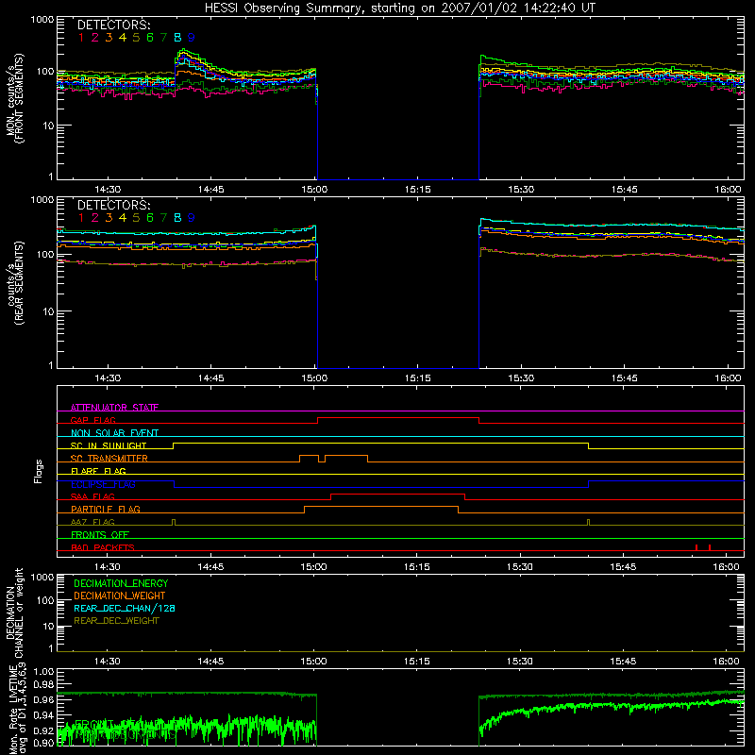
Task: Click the DECIMATION_ENERGY legend entry
Action: coord(121,583)
